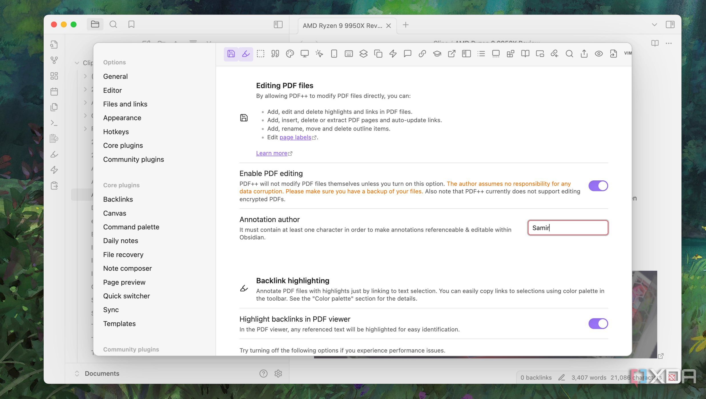Add a new tab with plus button
This screenshot has width=706, height=399.
click(405, 25)
